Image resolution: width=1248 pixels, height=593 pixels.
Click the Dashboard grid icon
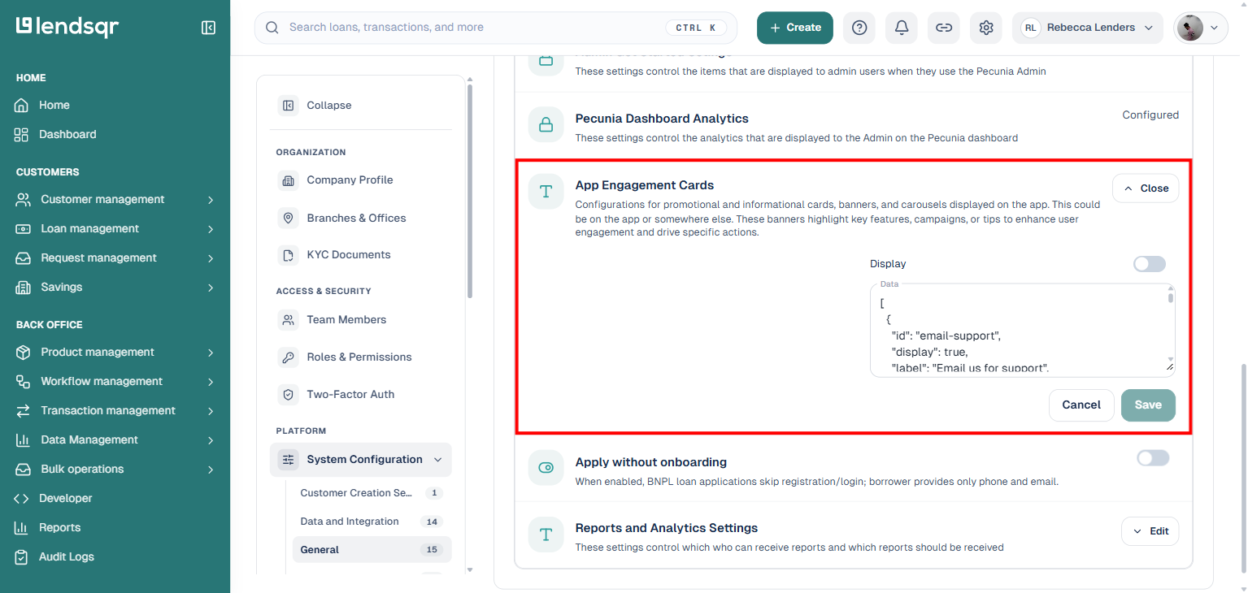[x=21, y=134]
